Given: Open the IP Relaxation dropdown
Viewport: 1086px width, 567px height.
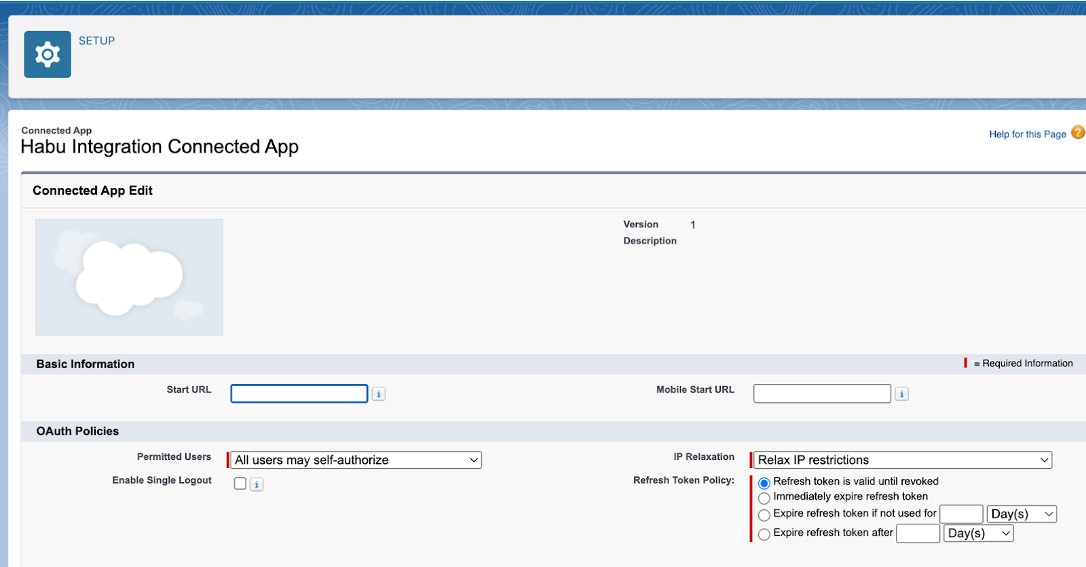Looking at the screenshot, I should pyautogui.click(x=903, y=460).
